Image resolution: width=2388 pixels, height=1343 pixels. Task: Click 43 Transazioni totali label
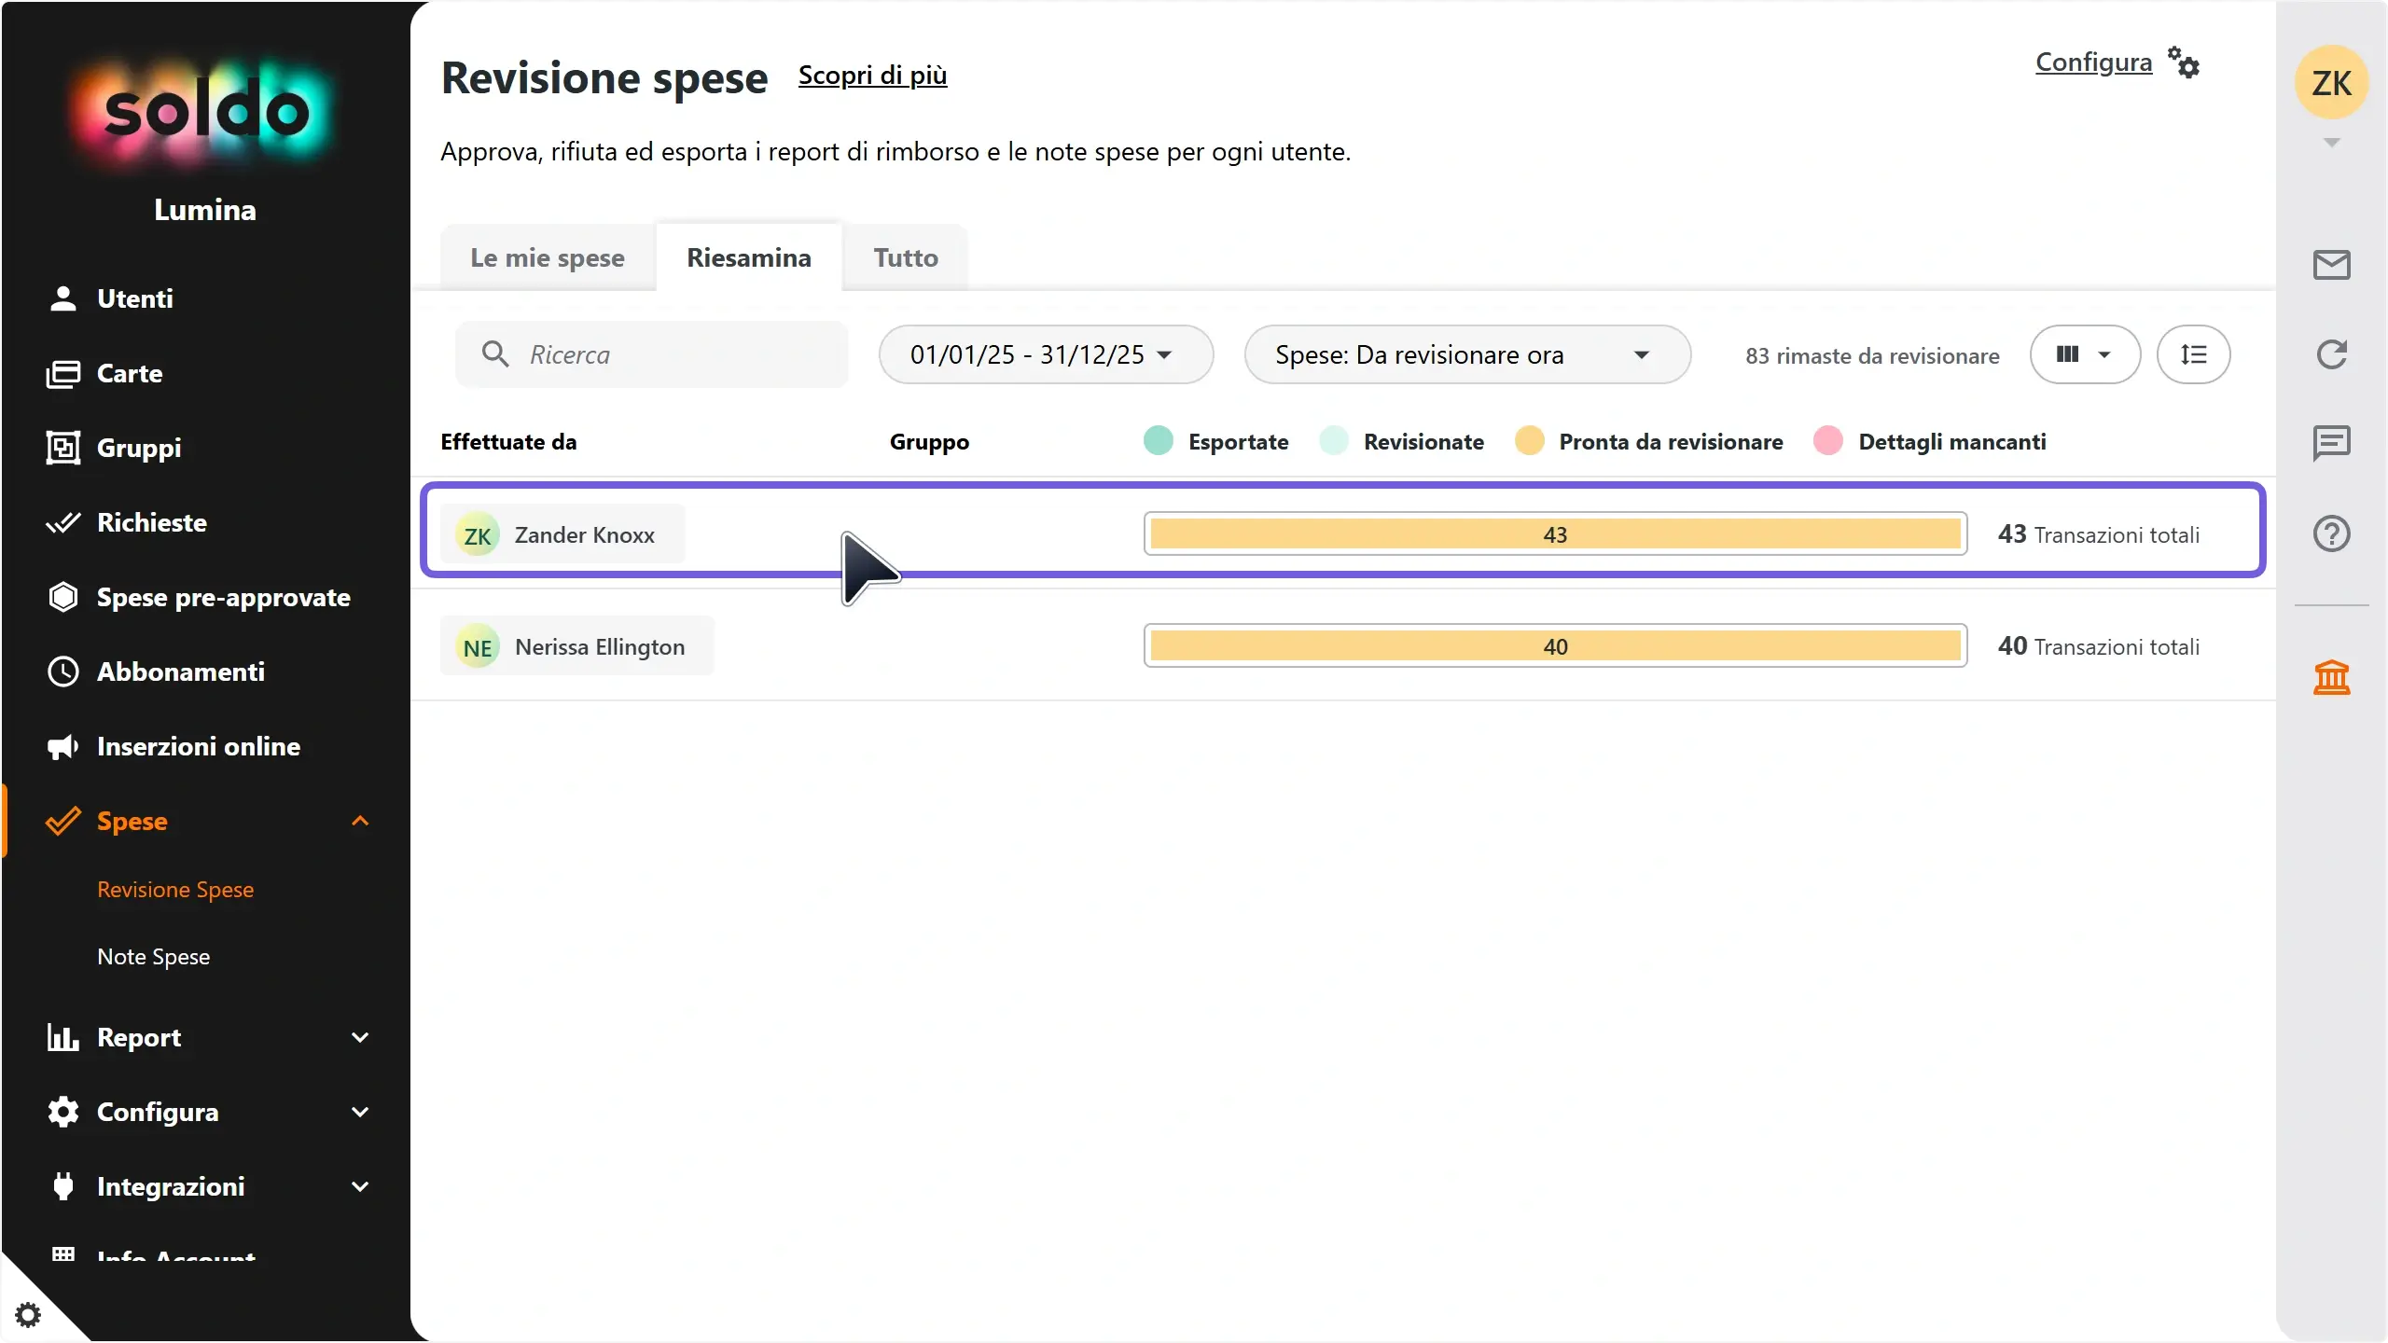tap(2099, 534)
